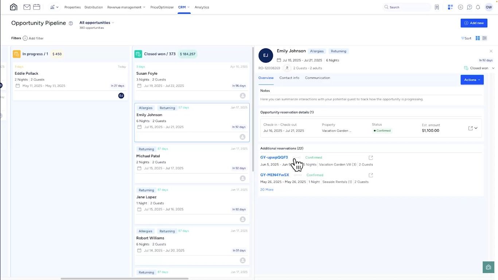The width and height of the screenshot is (498, 280).
Task: Click the quick add plus icon
Action: 460,7
